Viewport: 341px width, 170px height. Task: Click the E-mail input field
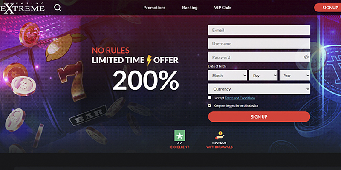coord(259,30)
